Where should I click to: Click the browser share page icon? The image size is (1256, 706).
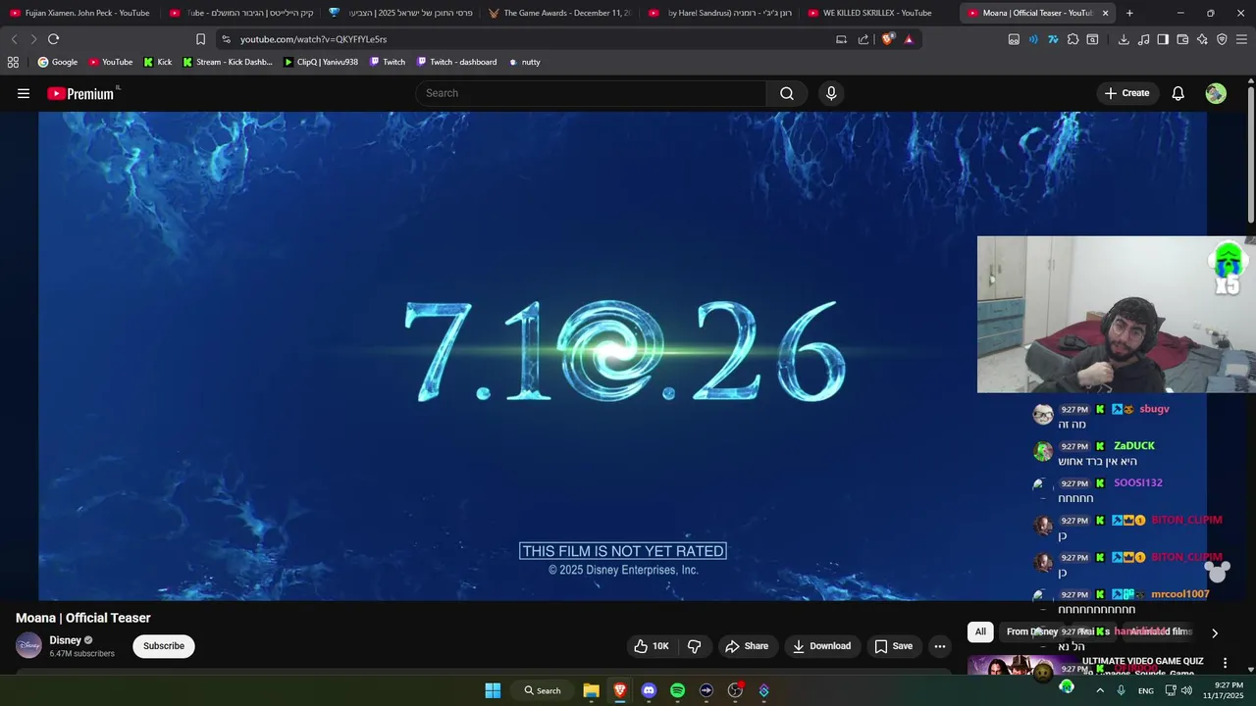click(x=863, y=39)
